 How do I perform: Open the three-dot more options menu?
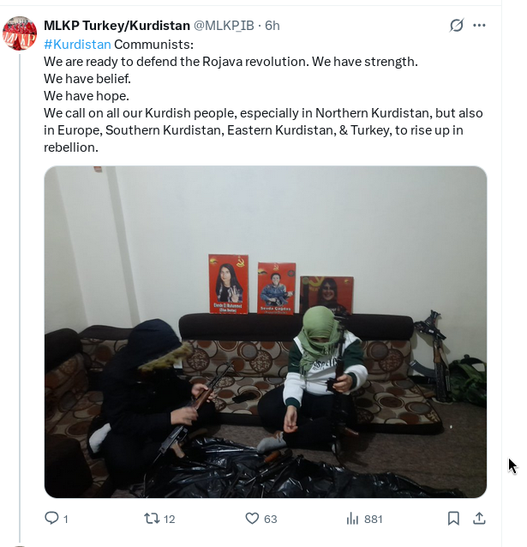click(479, 25)
